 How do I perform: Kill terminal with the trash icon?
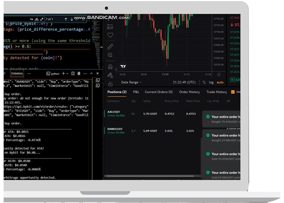pyautogui.click(x=79, y=73)
